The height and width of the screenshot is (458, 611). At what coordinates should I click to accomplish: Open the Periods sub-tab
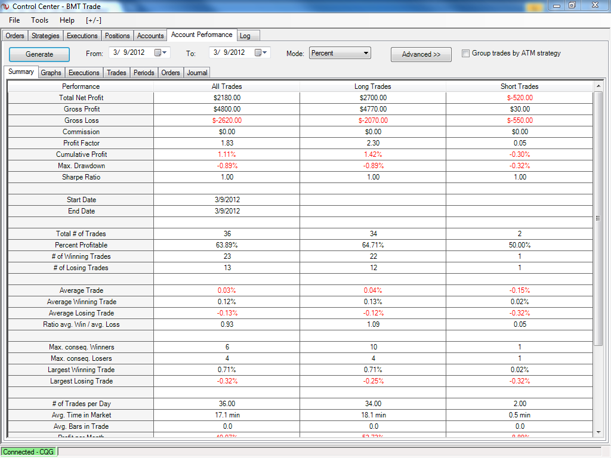coord(144,72)
